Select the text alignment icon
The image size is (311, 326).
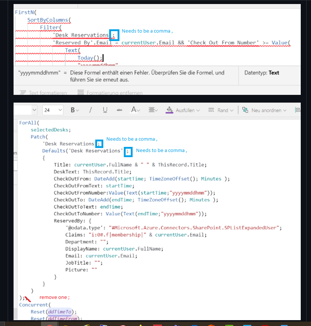(x=152, y=110)
